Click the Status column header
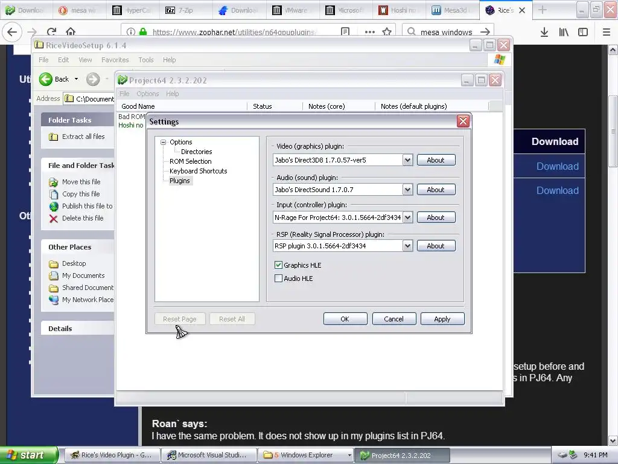Screen dimensions: 618x464 [275, 106]
